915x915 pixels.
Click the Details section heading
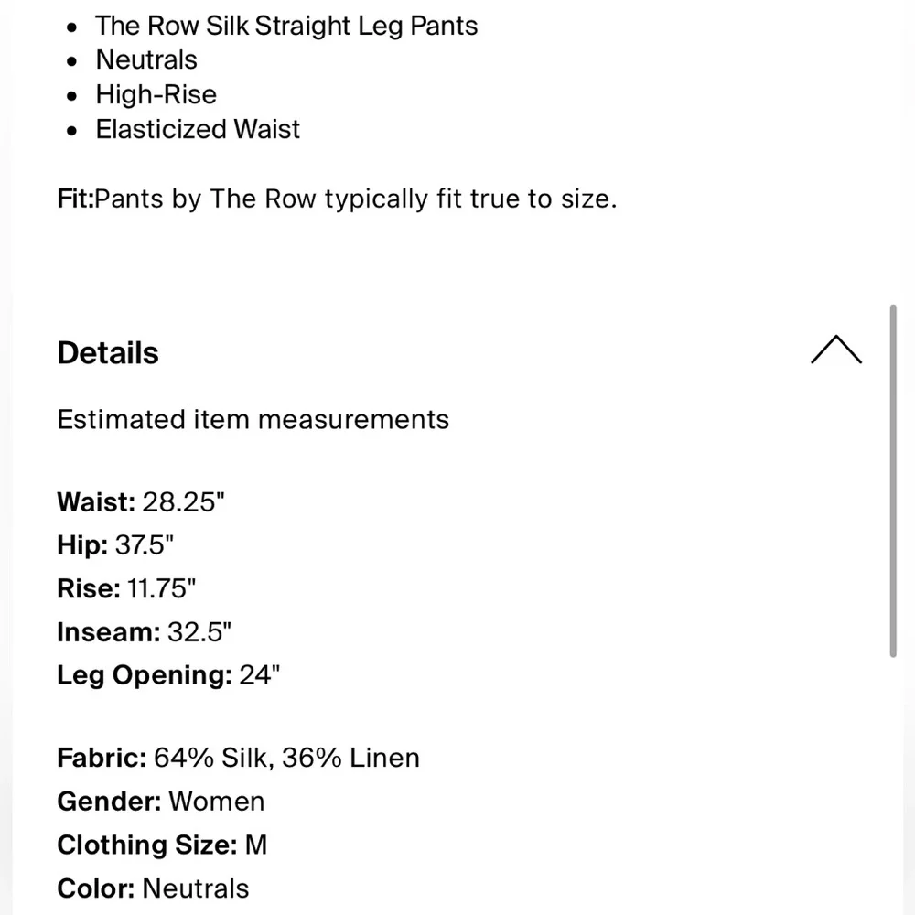pyautogui.click(x=108, y=353)
